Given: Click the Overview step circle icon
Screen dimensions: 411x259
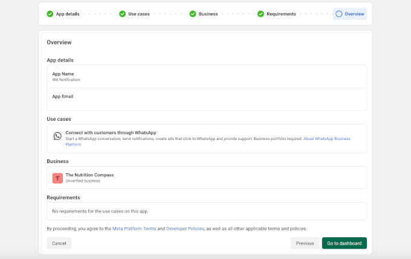Looking at the screenshot, I should 338,14.
